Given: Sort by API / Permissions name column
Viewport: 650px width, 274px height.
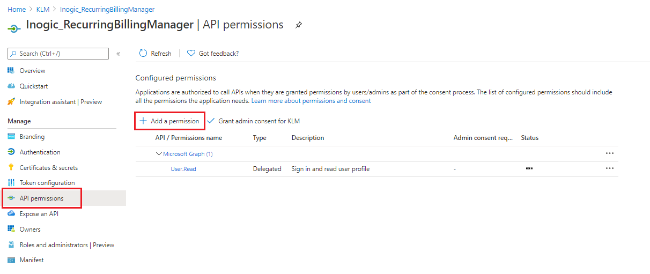Looking at the screenshot, I should 189,138.
